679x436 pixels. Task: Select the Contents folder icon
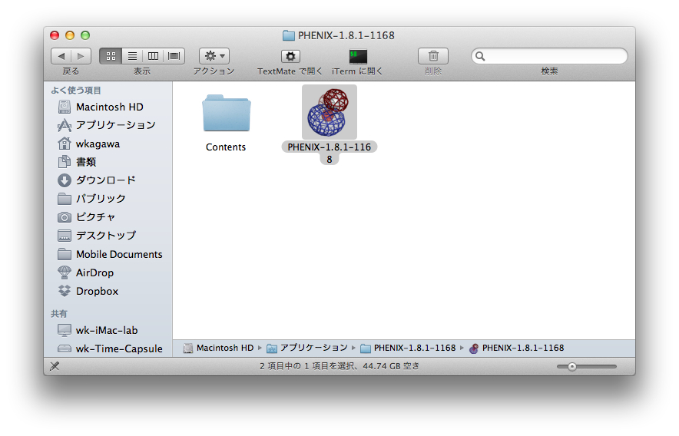tap(226, 113)
